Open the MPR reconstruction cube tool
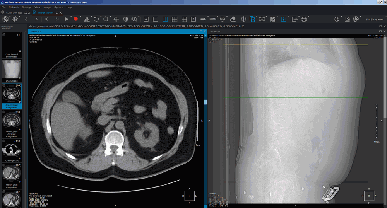 (5, 19)
